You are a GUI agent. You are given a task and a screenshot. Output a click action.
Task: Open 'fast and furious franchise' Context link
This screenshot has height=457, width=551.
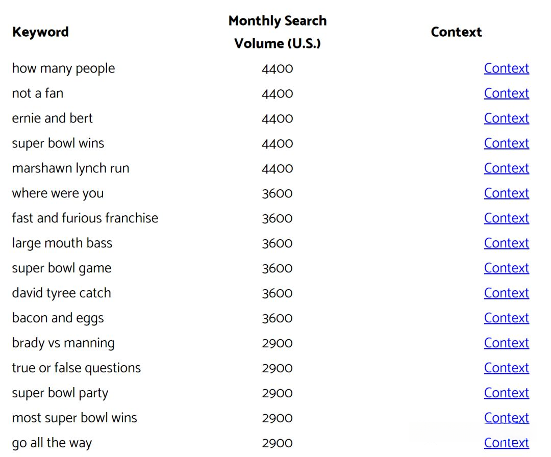pyautogui.click(x=506, y=218)
